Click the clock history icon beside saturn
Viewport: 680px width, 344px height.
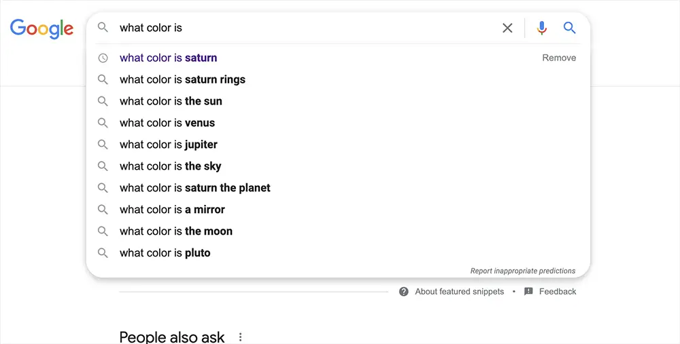pos(103,58)
